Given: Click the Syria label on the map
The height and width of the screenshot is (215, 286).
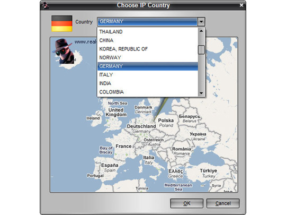Looking at the screenshot, I should 216,186.
